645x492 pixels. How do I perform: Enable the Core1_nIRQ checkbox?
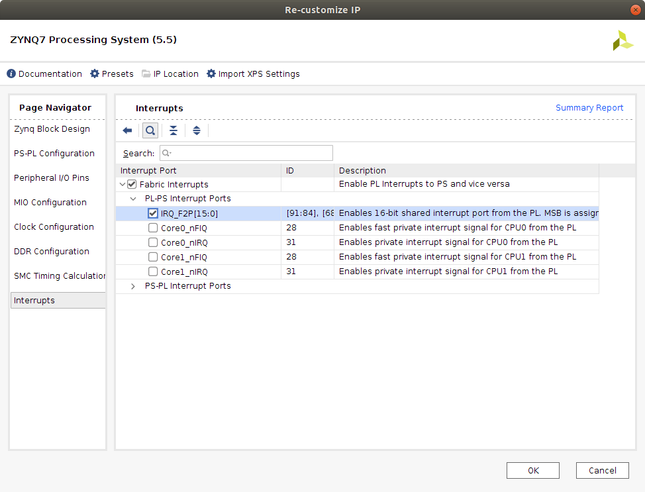coord(153,272)
